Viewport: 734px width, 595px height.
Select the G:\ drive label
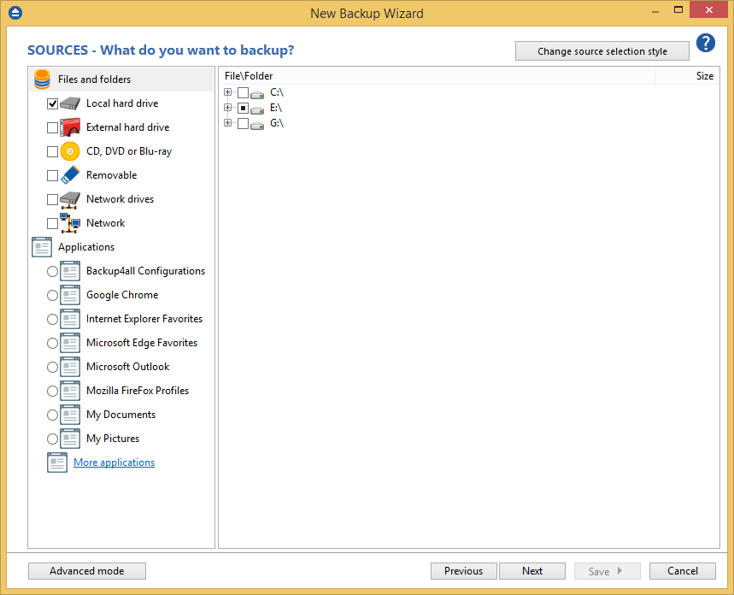pyautogui.click(x=277, y=123)
